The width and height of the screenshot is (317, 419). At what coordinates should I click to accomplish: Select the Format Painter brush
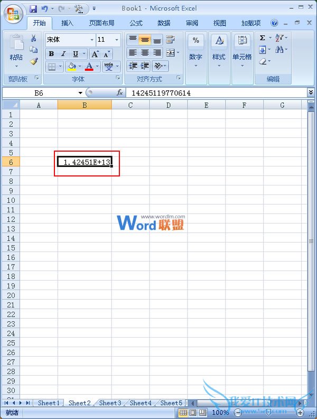[x=34, y=61]
